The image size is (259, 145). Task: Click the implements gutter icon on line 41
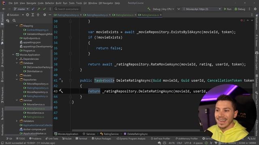coord(61,80)
